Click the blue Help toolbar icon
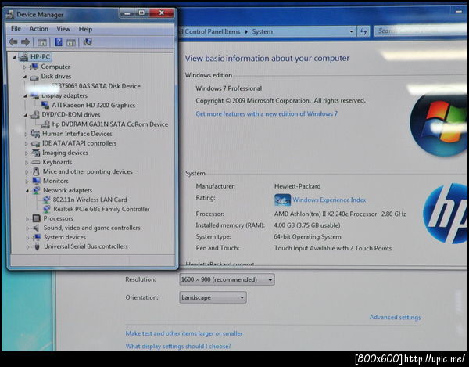The width and height of the screenshot is (469, 367). [59, 42]
